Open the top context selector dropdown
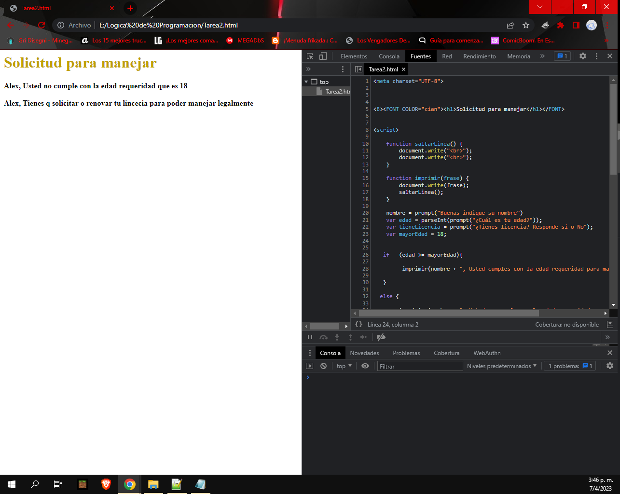This screenshot has width=620, height=494. pos(344,366)
